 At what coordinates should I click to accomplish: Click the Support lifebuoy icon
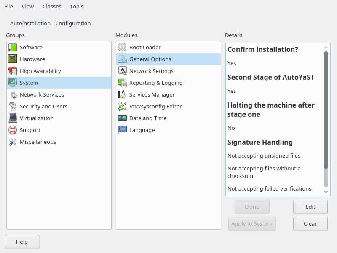[13, 130]
